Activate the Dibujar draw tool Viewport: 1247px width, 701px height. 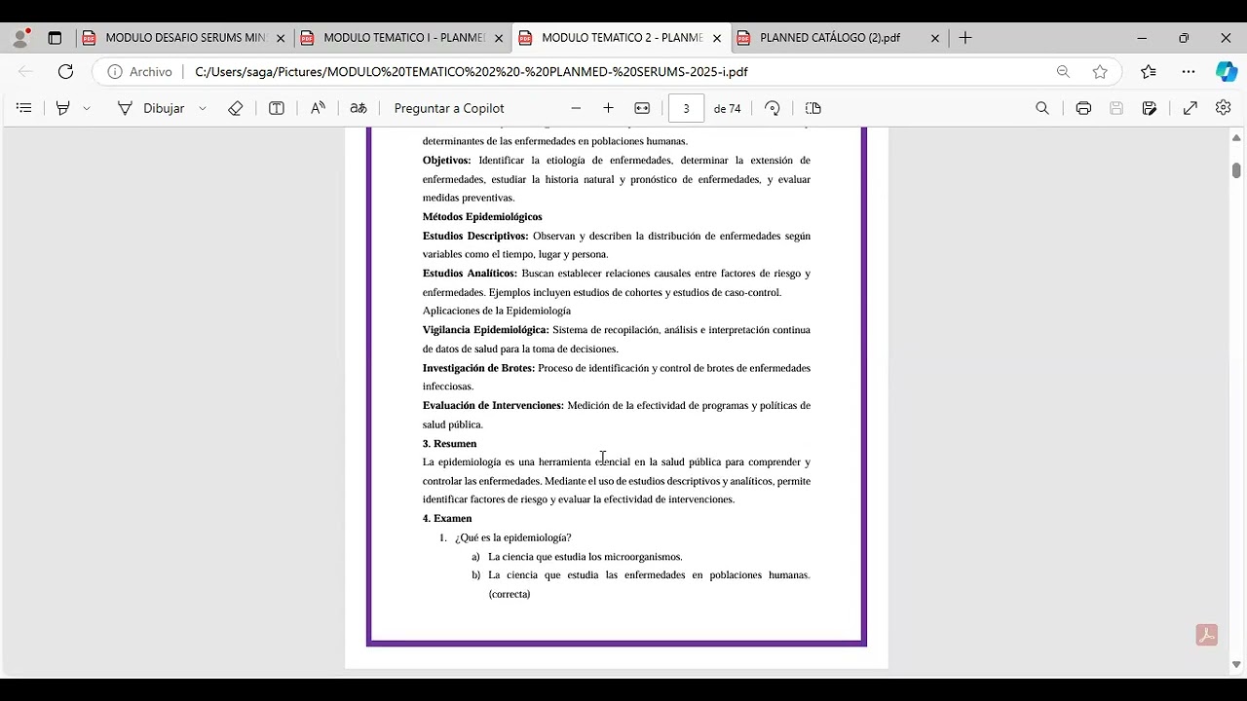pos(151,108)
